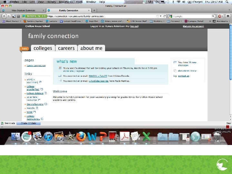Open the college datalist sidebar link

click(35, 93)
